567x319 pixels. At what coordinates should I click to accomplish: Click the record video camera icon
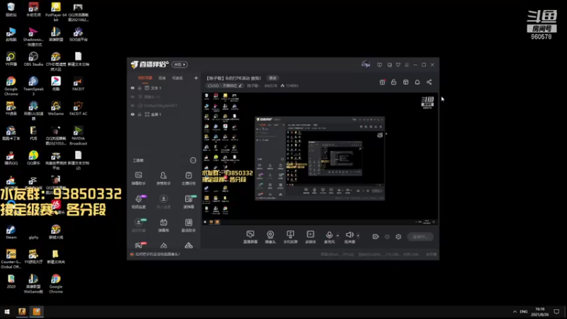(x=376, y=237)
